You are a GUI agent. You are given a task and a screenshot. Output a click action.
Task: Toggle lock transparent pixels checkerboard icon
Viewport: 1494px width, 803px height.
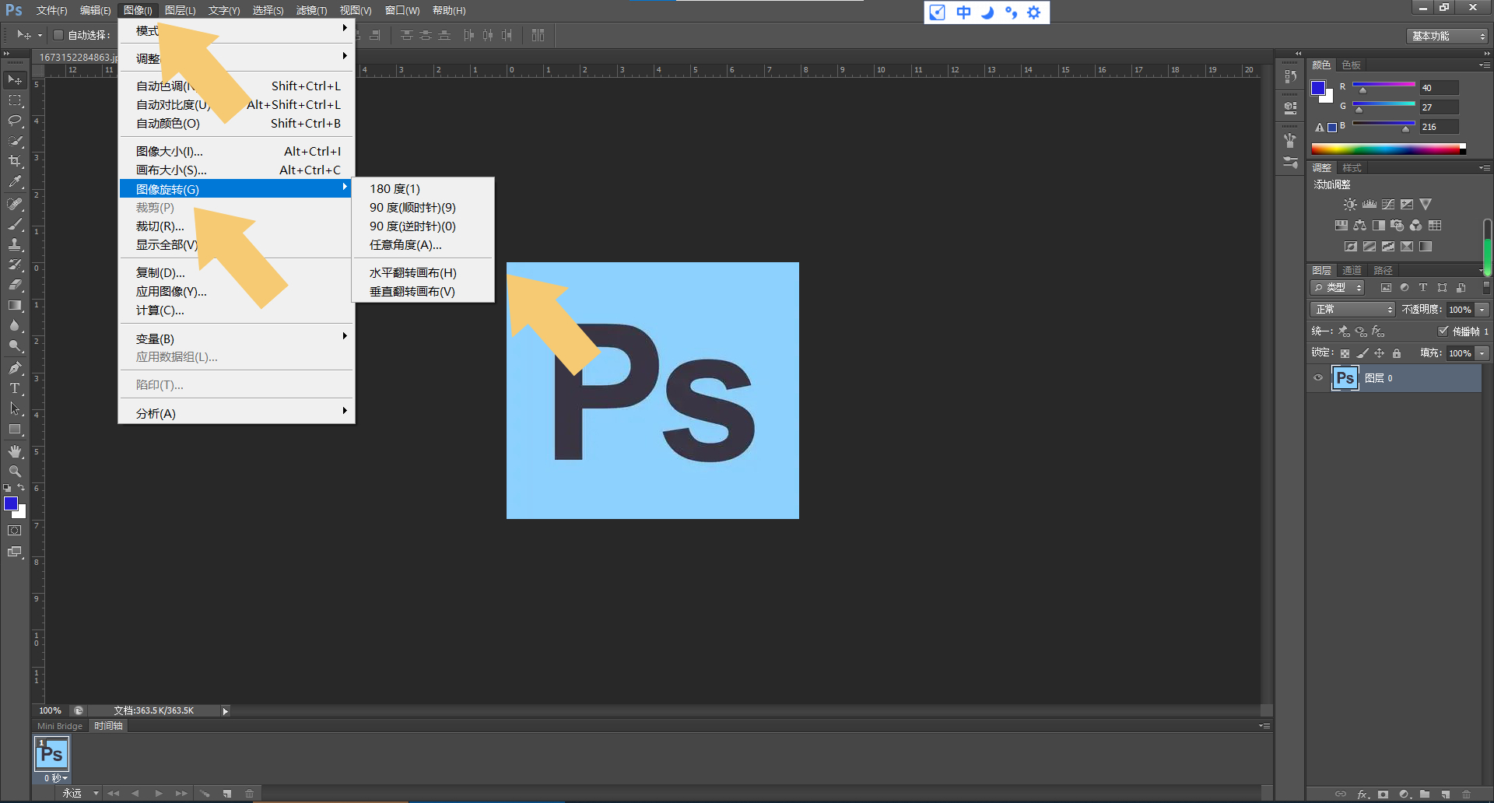pos(1345,353)
